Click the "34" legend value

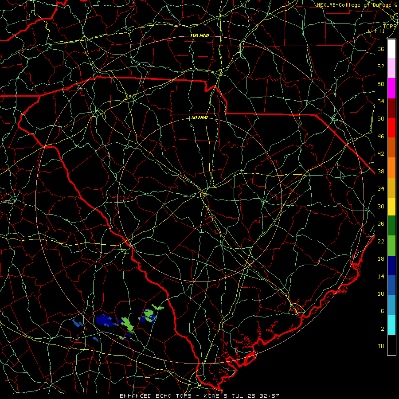[x=381, y=189]
